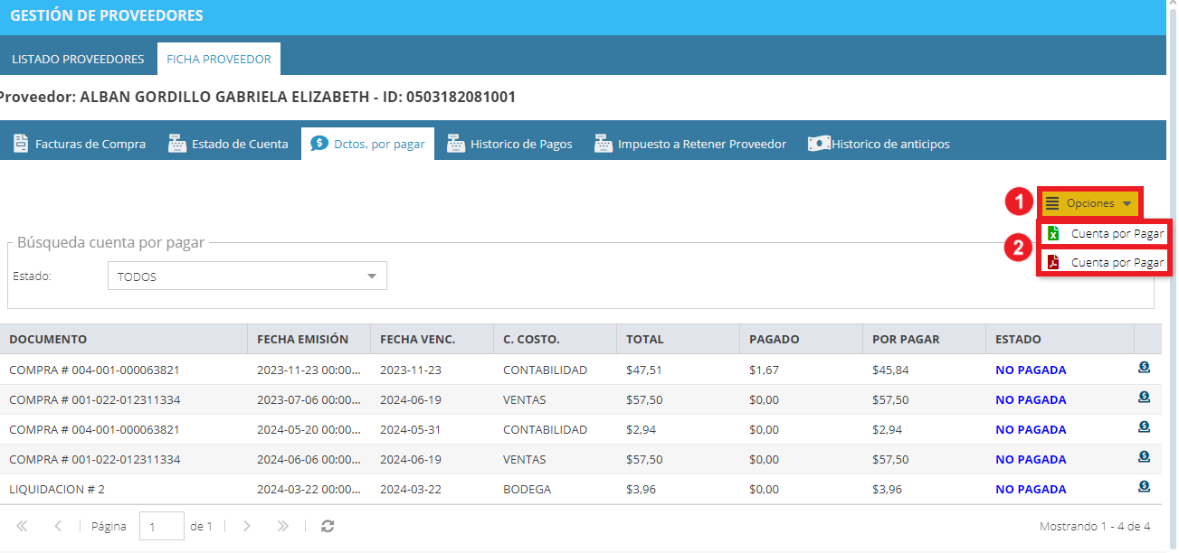Image resolution: width=1179 pixels, height=553 pixels.
Task: Export Cuenta por Pagar to PDF
Action: tap(1104, 262)
